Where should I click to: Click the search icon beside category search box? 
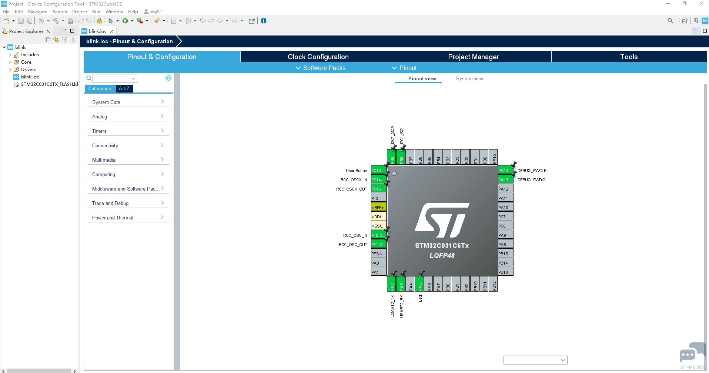pos(89,78)
